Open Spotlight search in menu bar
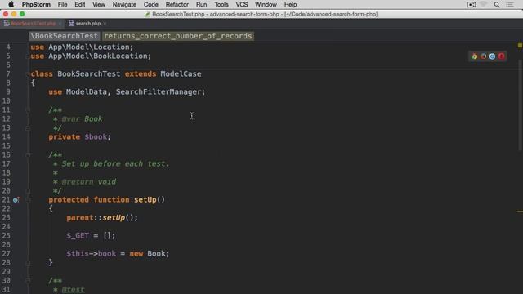 [497, 5]
